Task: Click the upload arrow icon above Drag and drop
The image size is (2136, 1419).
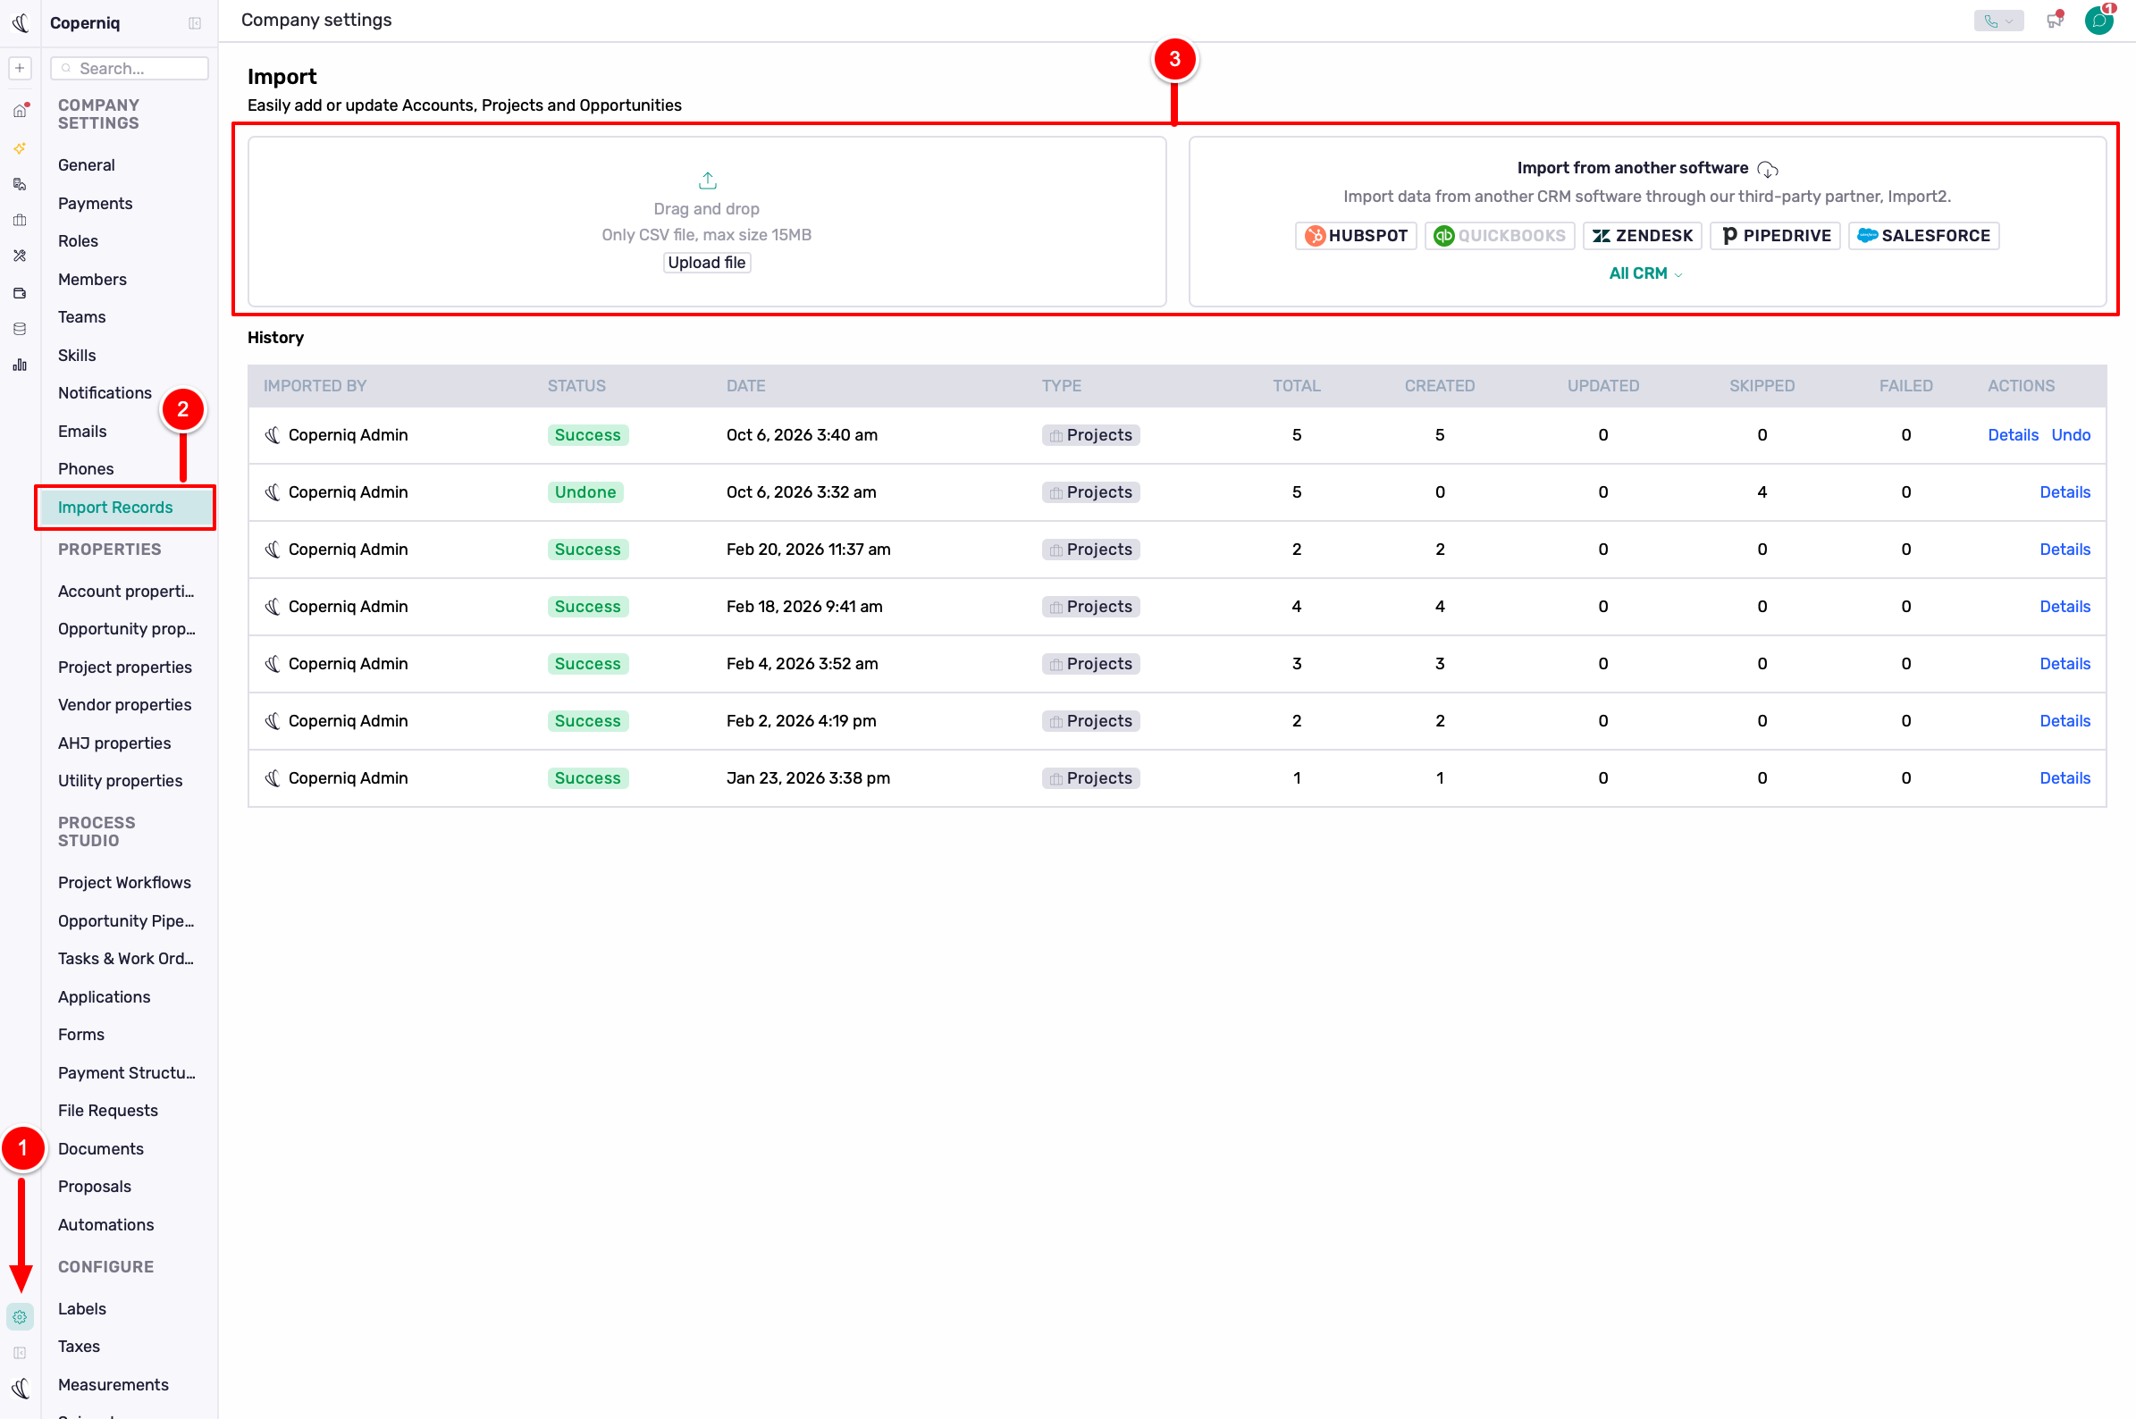Action: (707, 181)
